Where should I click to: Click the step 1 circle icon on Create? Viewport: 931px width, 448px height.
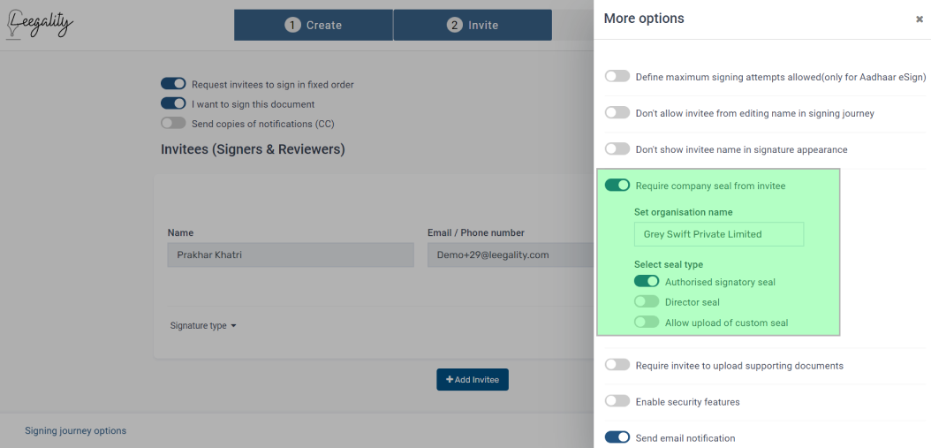(292, 25)
